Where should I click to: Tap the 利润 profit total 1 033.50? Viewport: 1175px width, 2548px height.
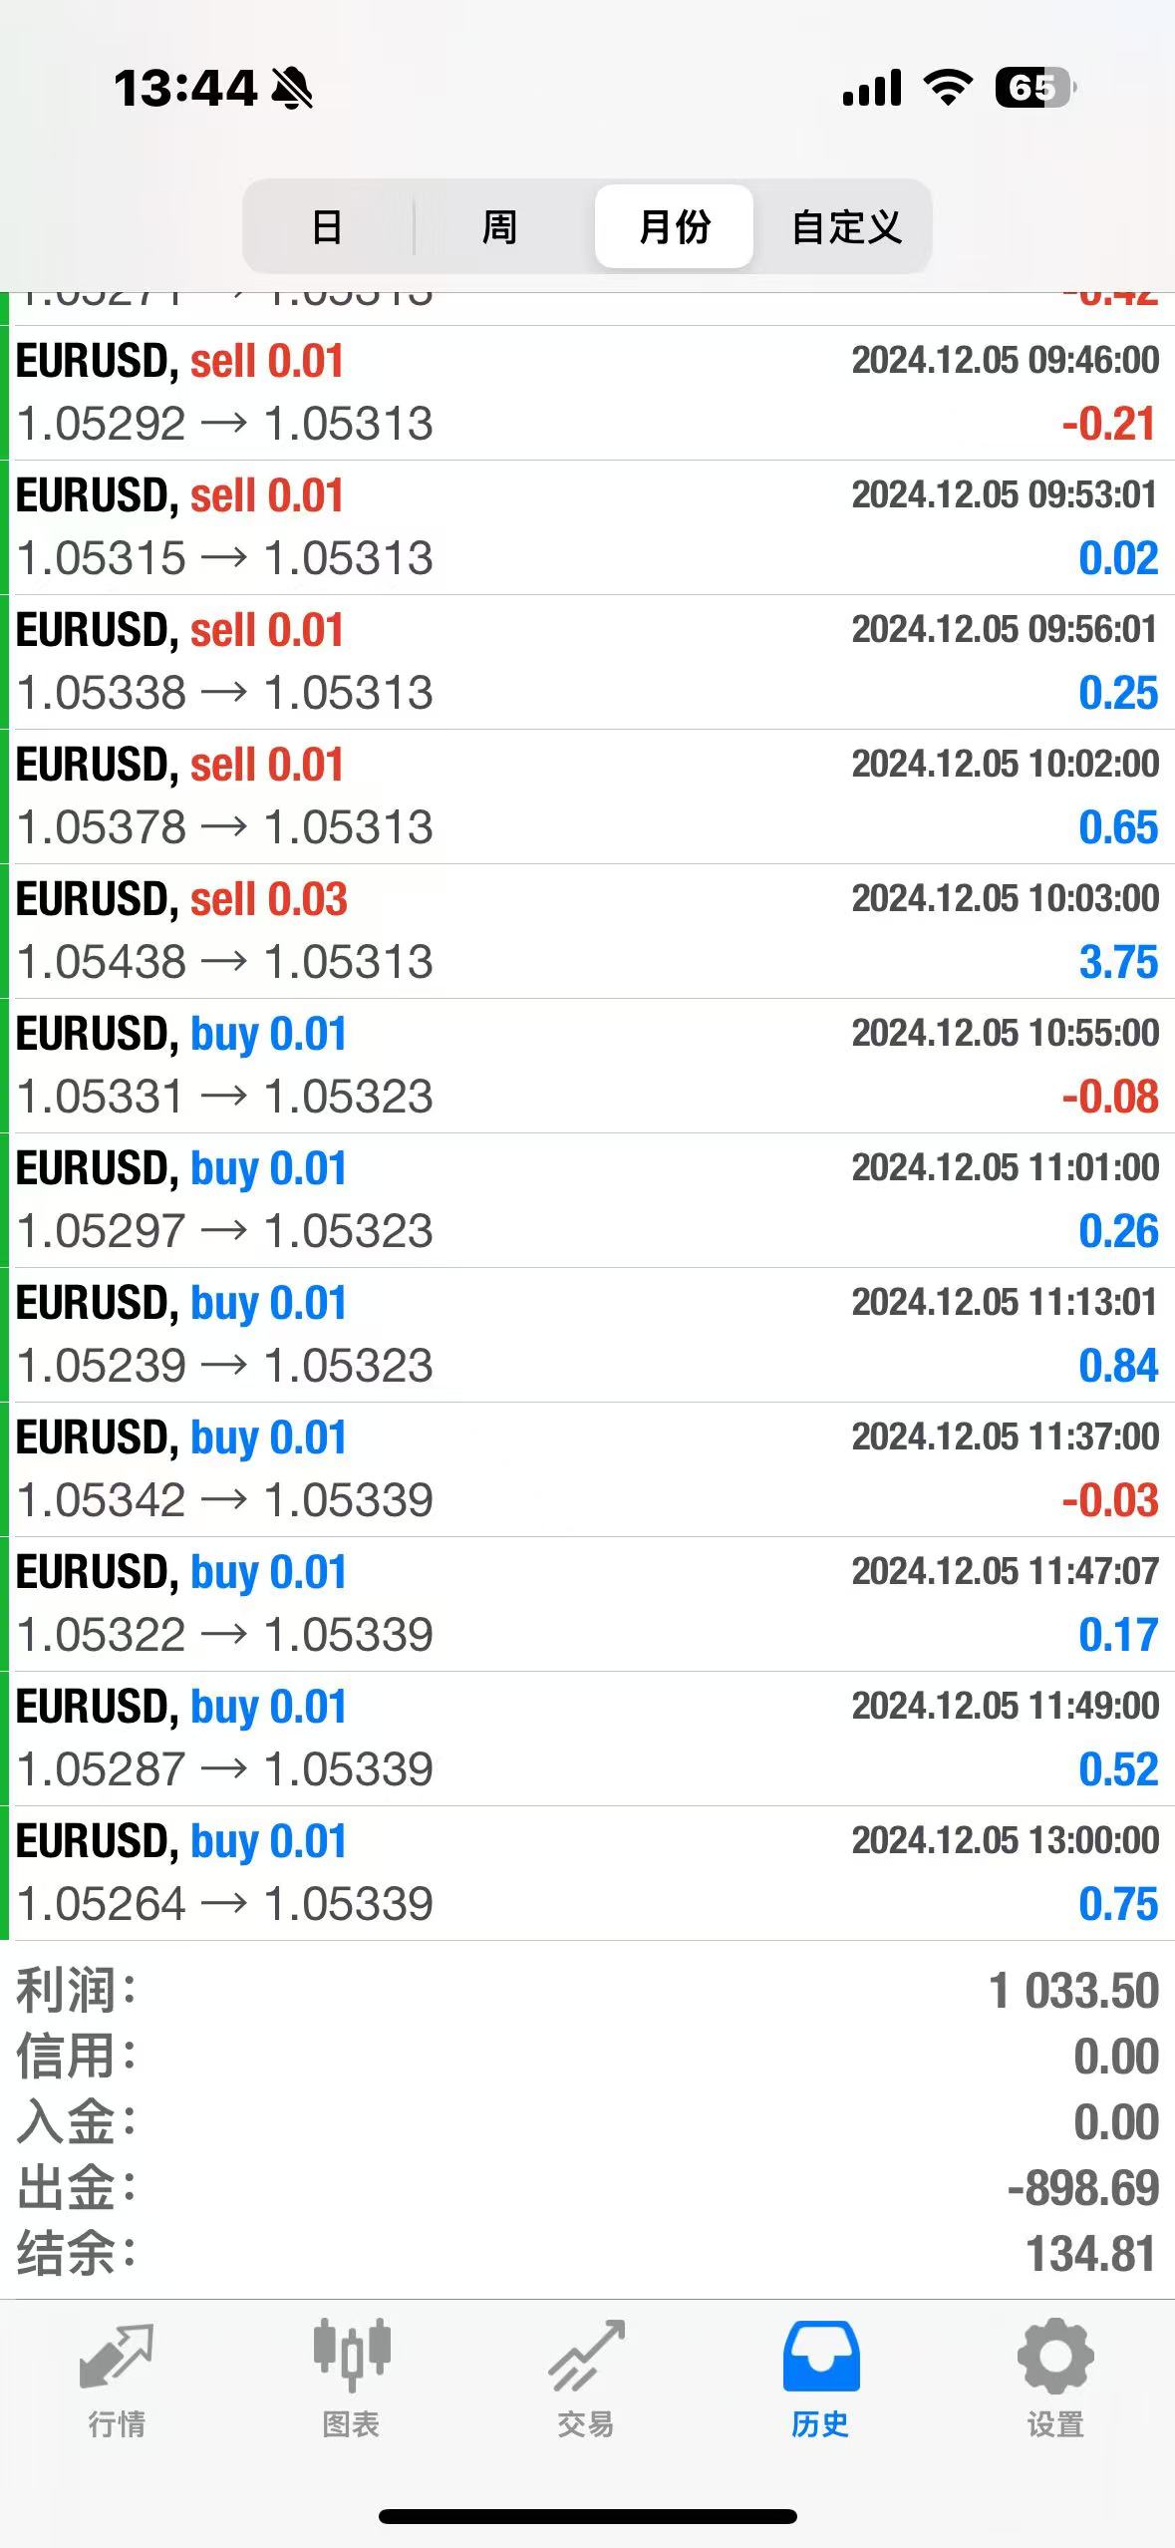click(x=1072, y=1992)
